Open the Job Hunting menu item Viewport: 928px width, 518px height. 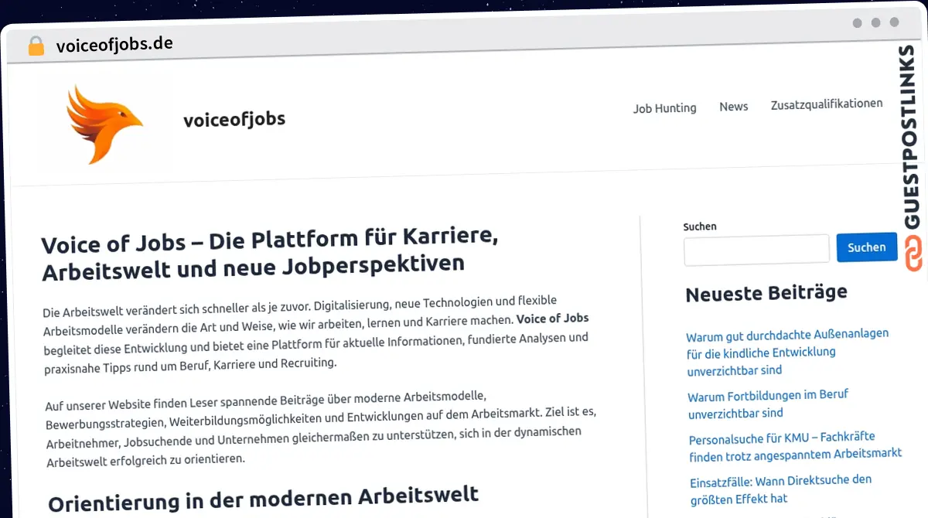click(664, 108)
